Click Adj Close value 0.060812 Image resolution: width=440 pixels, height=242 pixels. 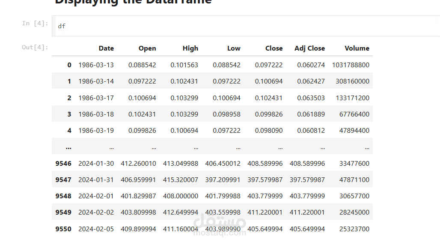(x=311, y=131)
